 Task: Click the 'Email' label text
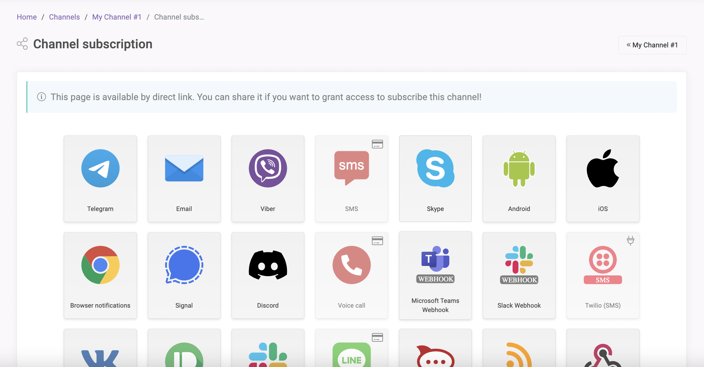click(184, 209)
